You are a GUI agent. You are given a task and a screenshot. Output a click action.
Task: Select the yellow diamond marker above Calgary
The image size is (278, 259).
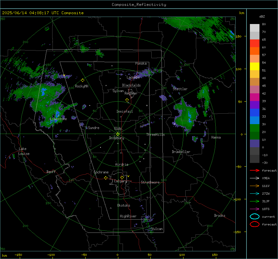(x=122, y=177)
